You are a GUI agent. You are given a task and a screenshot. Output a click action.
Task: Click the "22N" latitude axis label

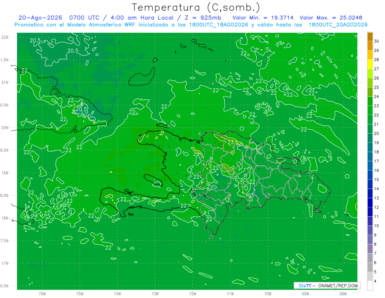click(x=4, y=37)
